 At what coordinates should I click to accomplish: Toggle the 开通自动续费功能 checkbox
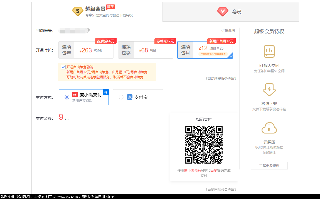(x=63, y=67)
